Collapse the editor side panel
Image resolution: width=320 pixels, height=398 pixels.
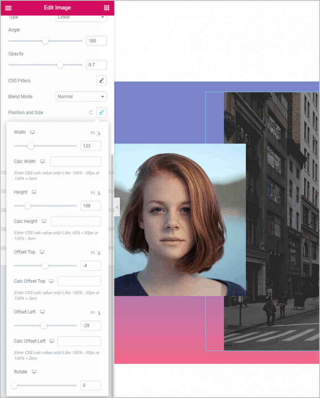pyautogui.click(x=117, y=207)
